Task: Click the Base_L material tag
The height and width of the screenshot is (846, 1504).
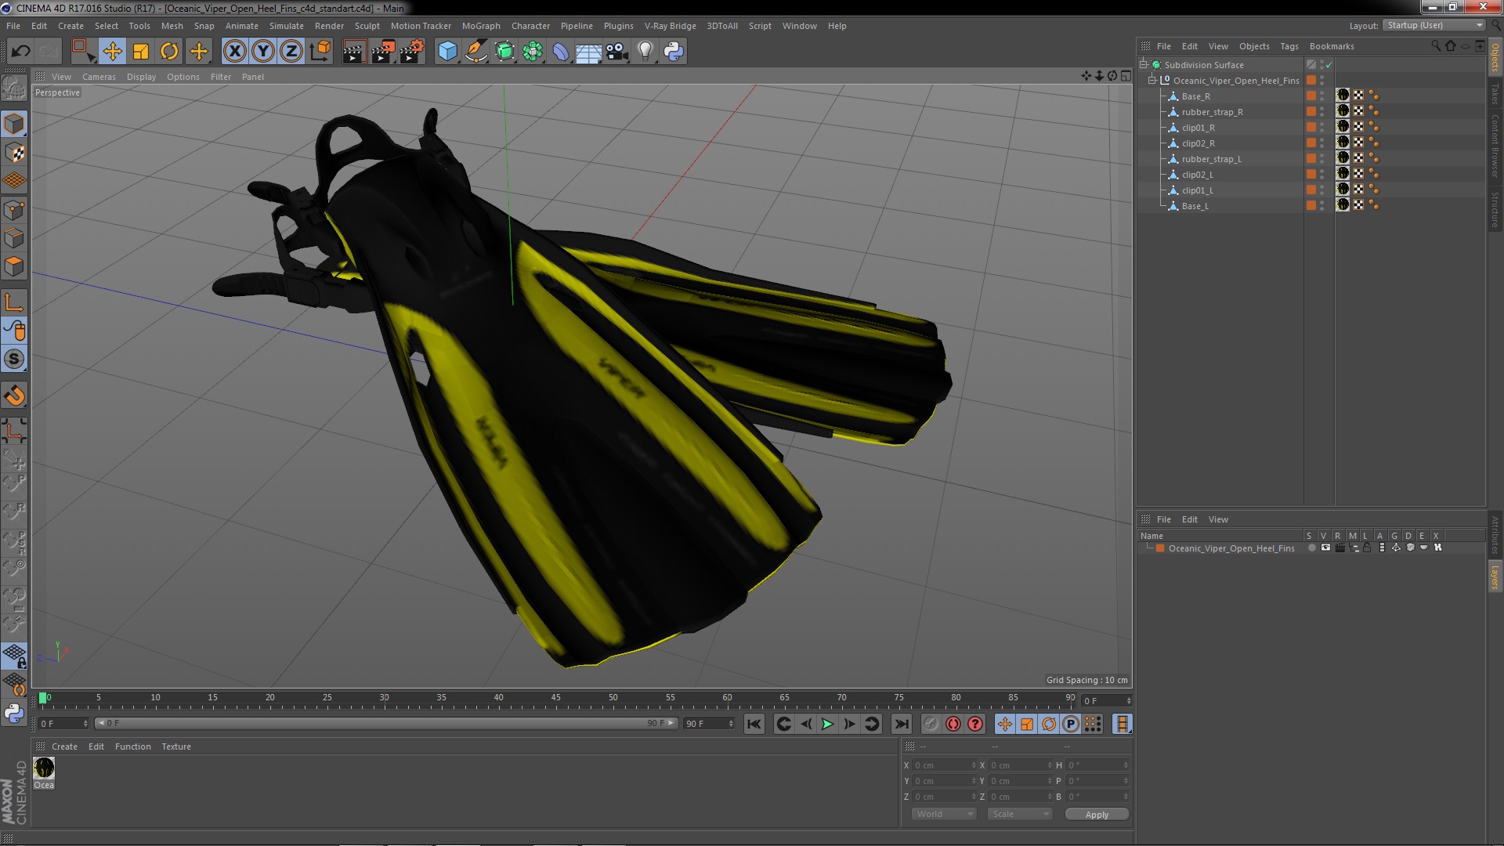Action: click(1343, 205)
